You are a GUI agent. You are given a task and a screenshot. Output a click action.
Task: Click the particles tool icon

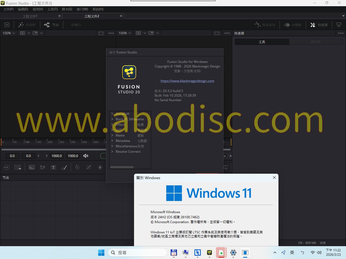point(78,168)
